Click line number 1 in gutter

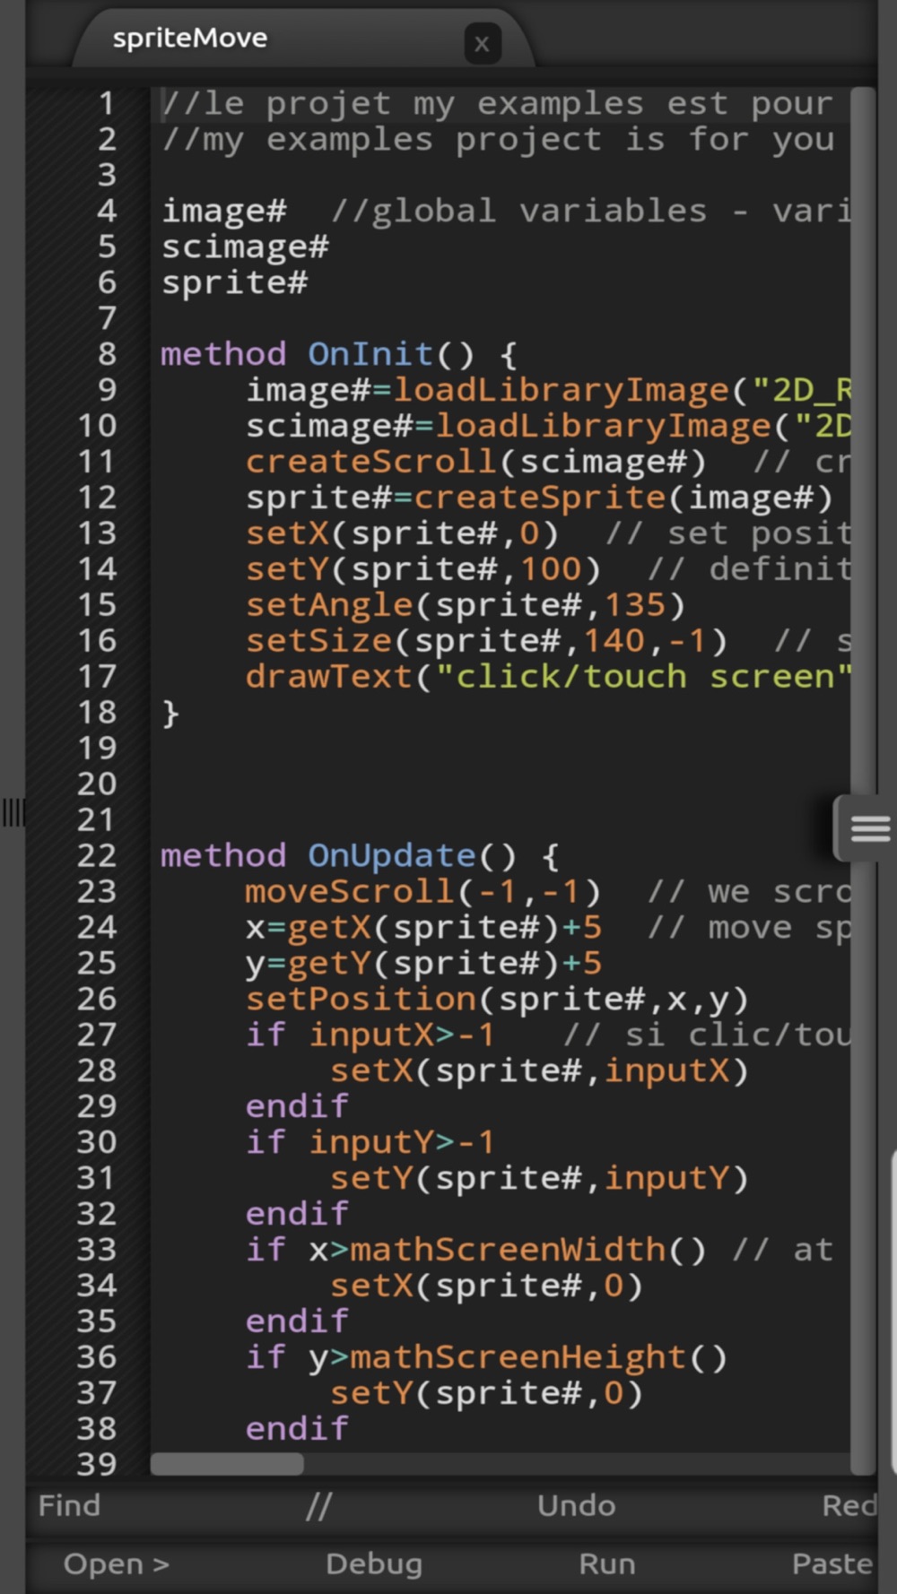(x=107, y=103)
